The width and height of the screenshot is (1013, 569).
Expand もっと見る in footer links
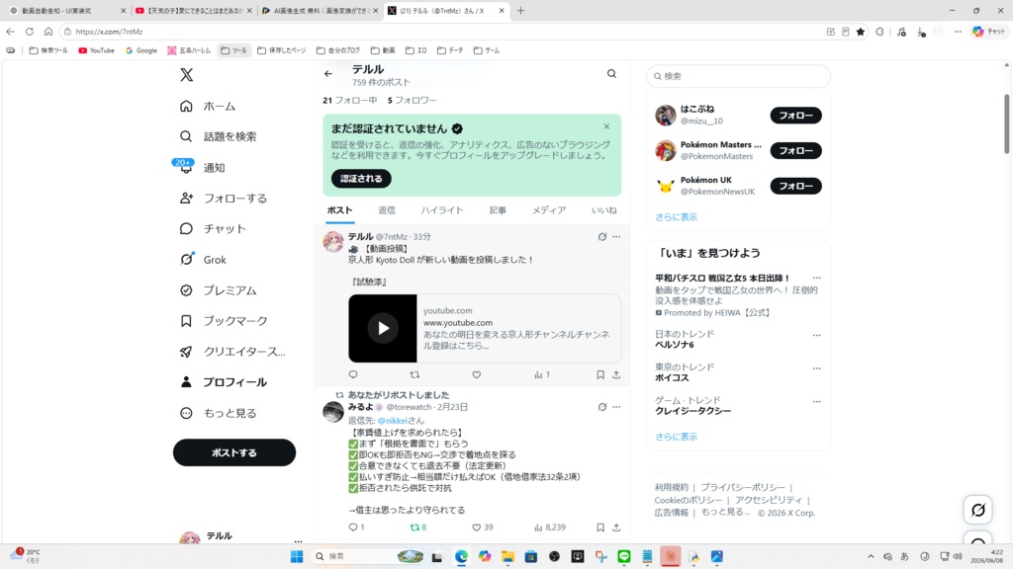click(x=725, y=513)
